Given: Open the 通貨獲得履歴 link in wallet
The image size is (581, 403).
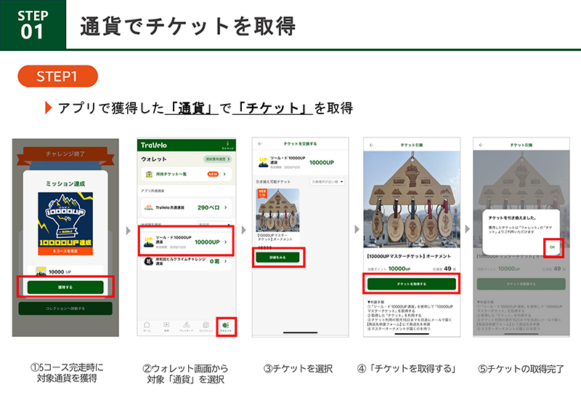Looking at the screenshot, I should pyautogui.click(x=219, y=158).
